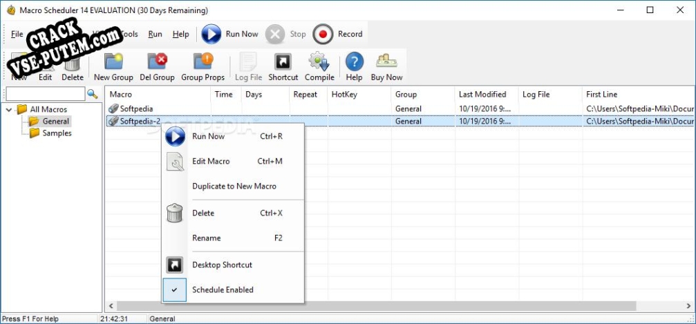Maximize the Macro Scheduler window

pos(650,10)
